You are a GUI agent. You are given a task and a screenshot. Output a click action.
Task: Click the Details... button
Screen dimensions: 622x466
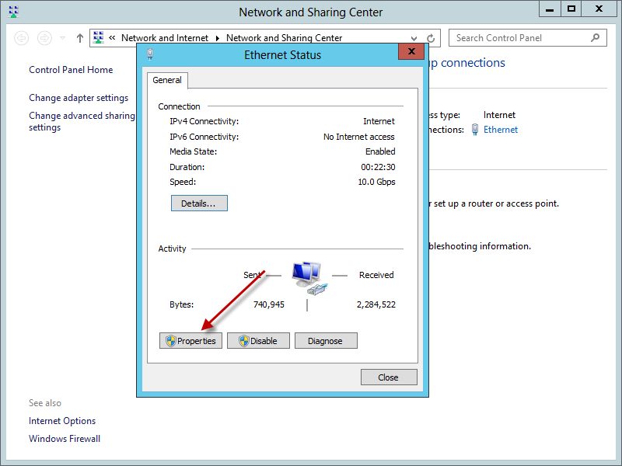coord(199,203)
